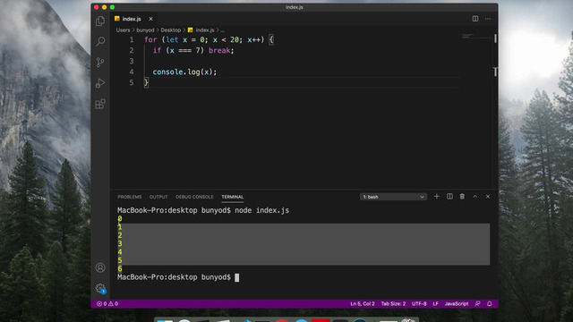The height and width of the screenshot is (322, 573).
Task: Close the terminal panel
Action: [x=488, y=197]
